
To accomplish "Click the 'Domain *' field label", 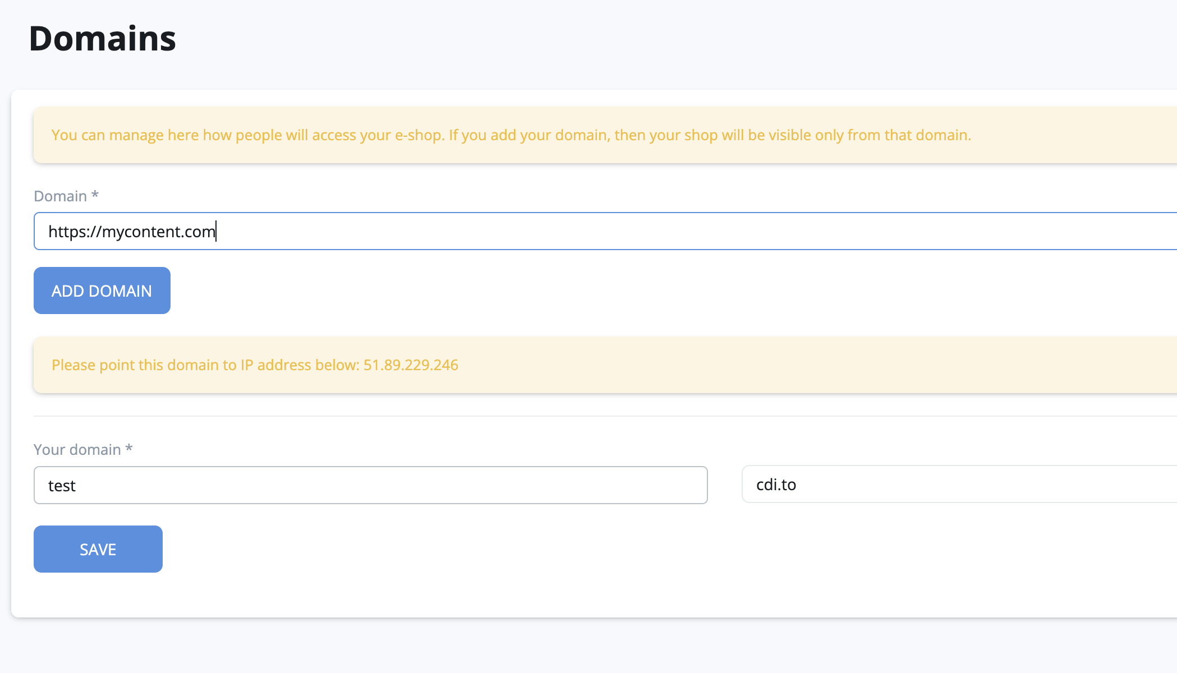I will tap(60, 196).
